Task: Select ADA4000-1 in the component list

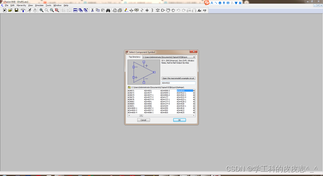Action: (x=132, y=108)
